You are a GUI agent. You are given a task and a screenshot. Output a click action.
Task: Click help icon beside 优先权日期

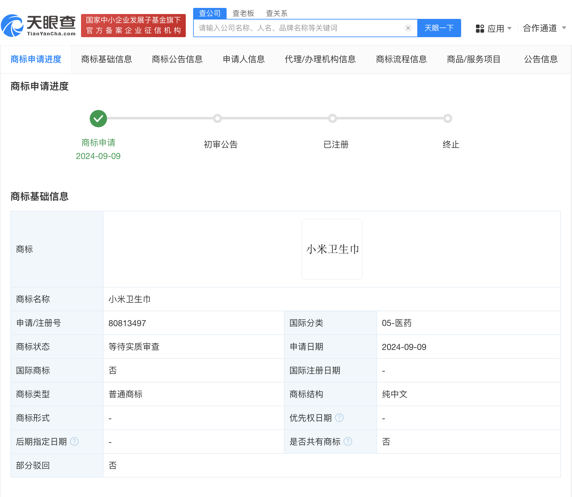(x=339, y=418)
